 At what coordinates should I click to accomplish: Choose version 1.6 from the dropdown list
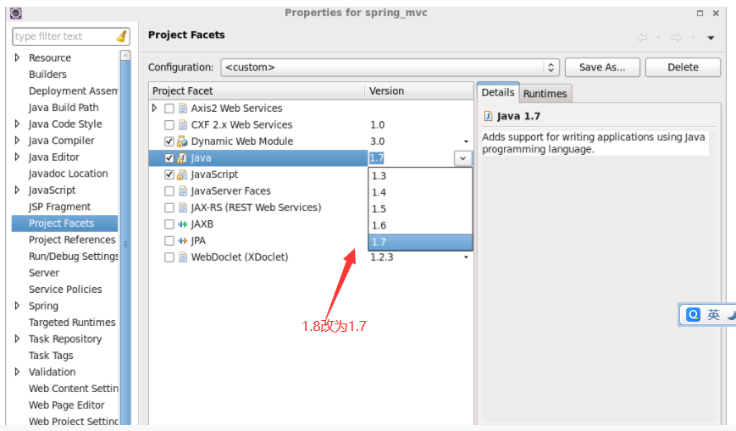click(x=420, y=225)
